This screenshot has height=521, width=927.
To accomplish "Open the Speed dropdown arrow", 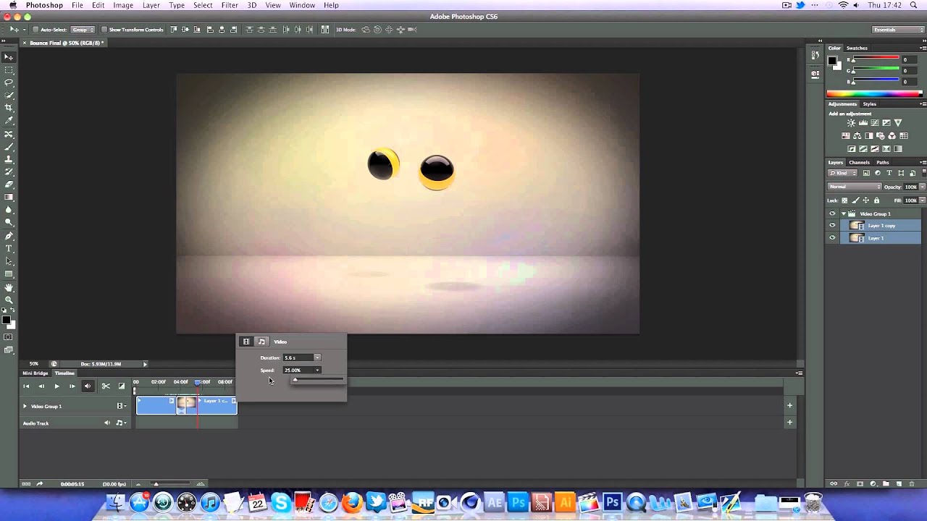I will tap(316, 370).
